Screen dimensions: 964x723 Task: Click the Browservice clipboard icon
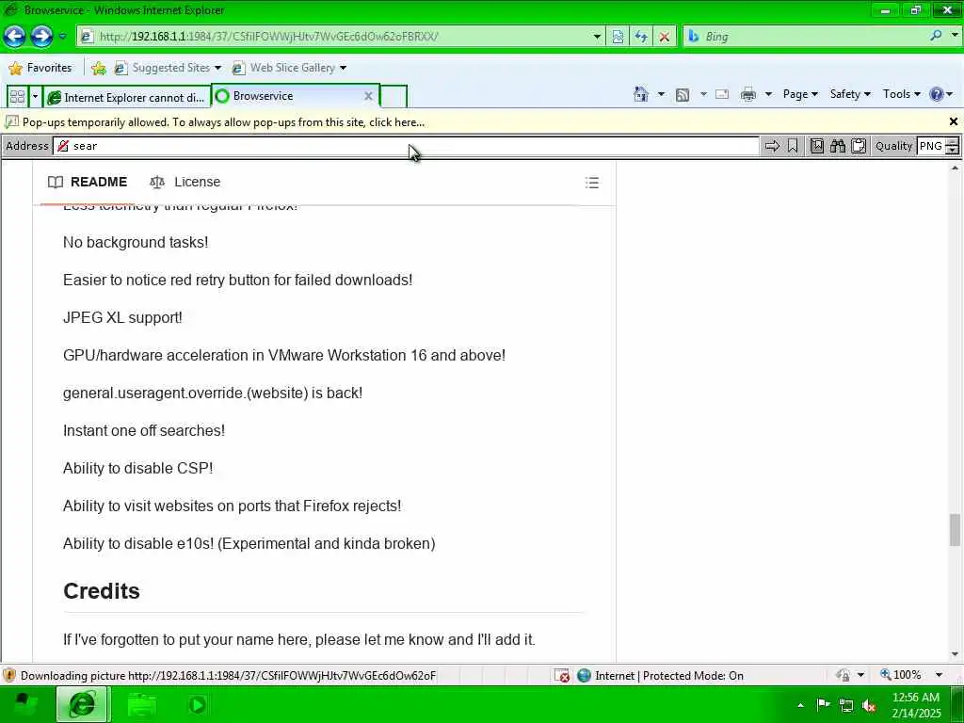pos(859,146)
